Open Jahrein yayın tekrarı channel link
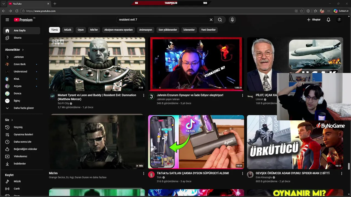351x197 pixels. (168, 99)
